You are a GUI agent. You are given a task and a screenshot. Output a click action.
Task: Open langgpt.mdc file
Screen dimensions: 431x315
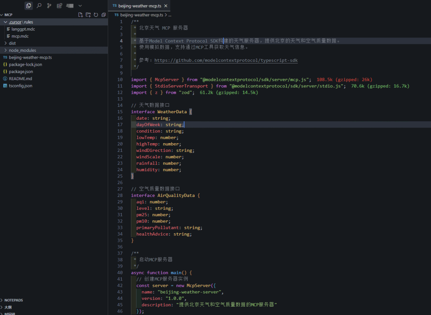coord(23,29)
